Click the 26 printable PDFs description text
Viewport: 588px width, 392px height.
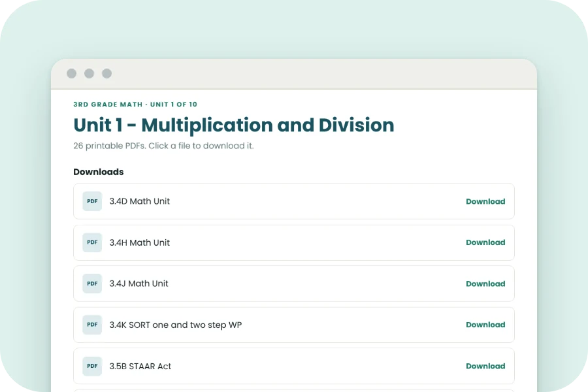[163, 146]
